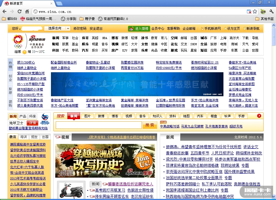Click the blocked pop-up icon in address bar
This screenshot has height=200, width=276.
(249, 12)
